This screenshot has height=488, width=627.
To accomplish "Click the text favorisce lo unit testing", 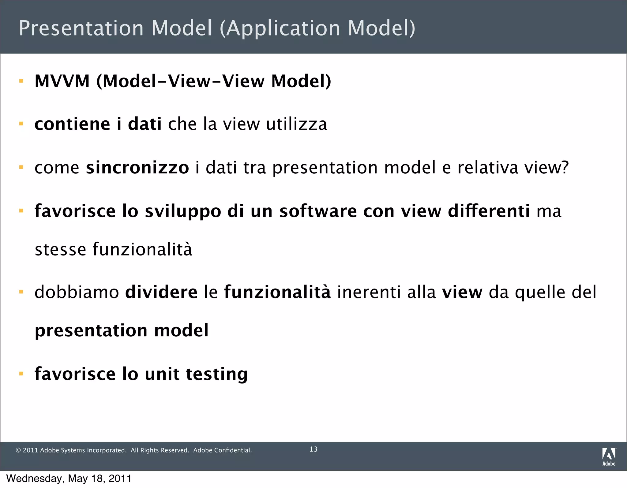I will tap(141, 374).
